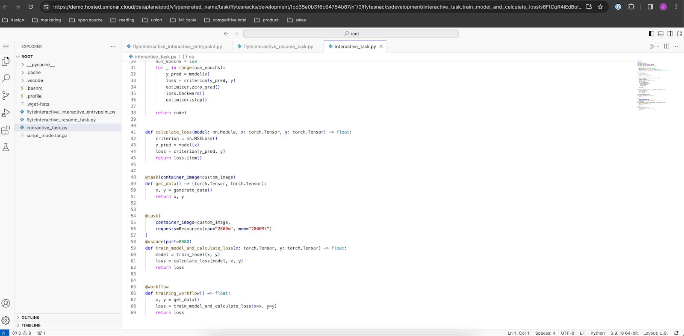Open the Testing flask icon
The width and height of the screenshot is (684, 336).
(x=6, y=147)
